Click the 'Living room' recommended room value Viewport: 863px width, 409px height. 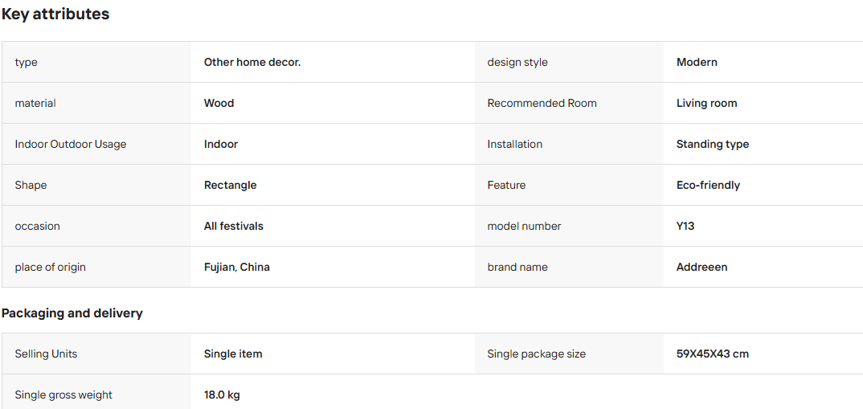tap(706, 103)
